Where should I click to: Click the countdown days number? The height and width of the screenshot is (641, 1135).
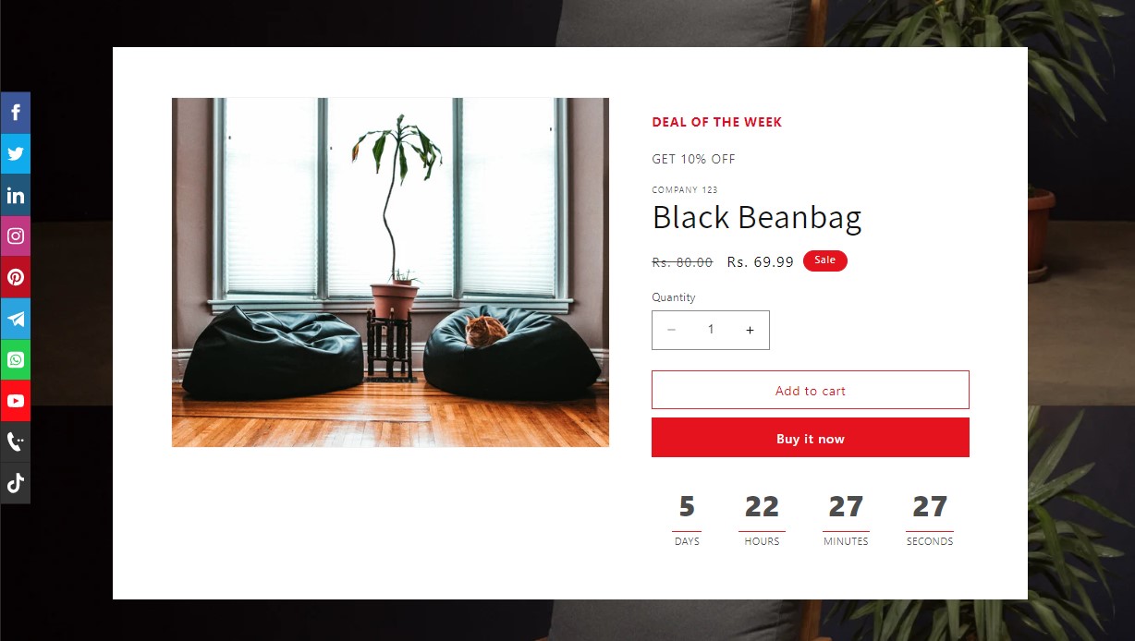point(687,507)
